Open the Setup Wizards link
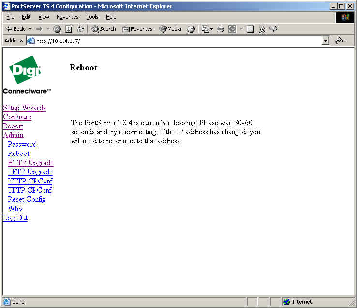Screen dimensions: 357x308 24,108
